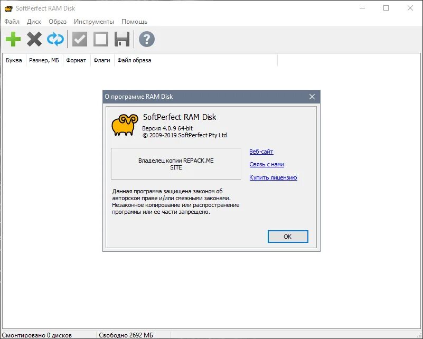This screenshot has height=339, width=423.
Task: Click the ram app icon in title bar
Action: (8, 8)
